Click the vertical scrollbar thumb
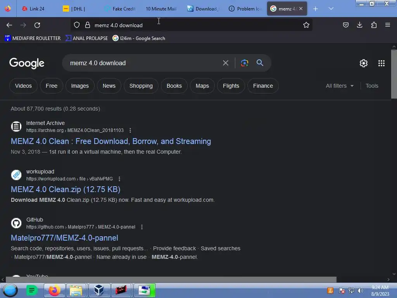 click(x=394, y=74)
